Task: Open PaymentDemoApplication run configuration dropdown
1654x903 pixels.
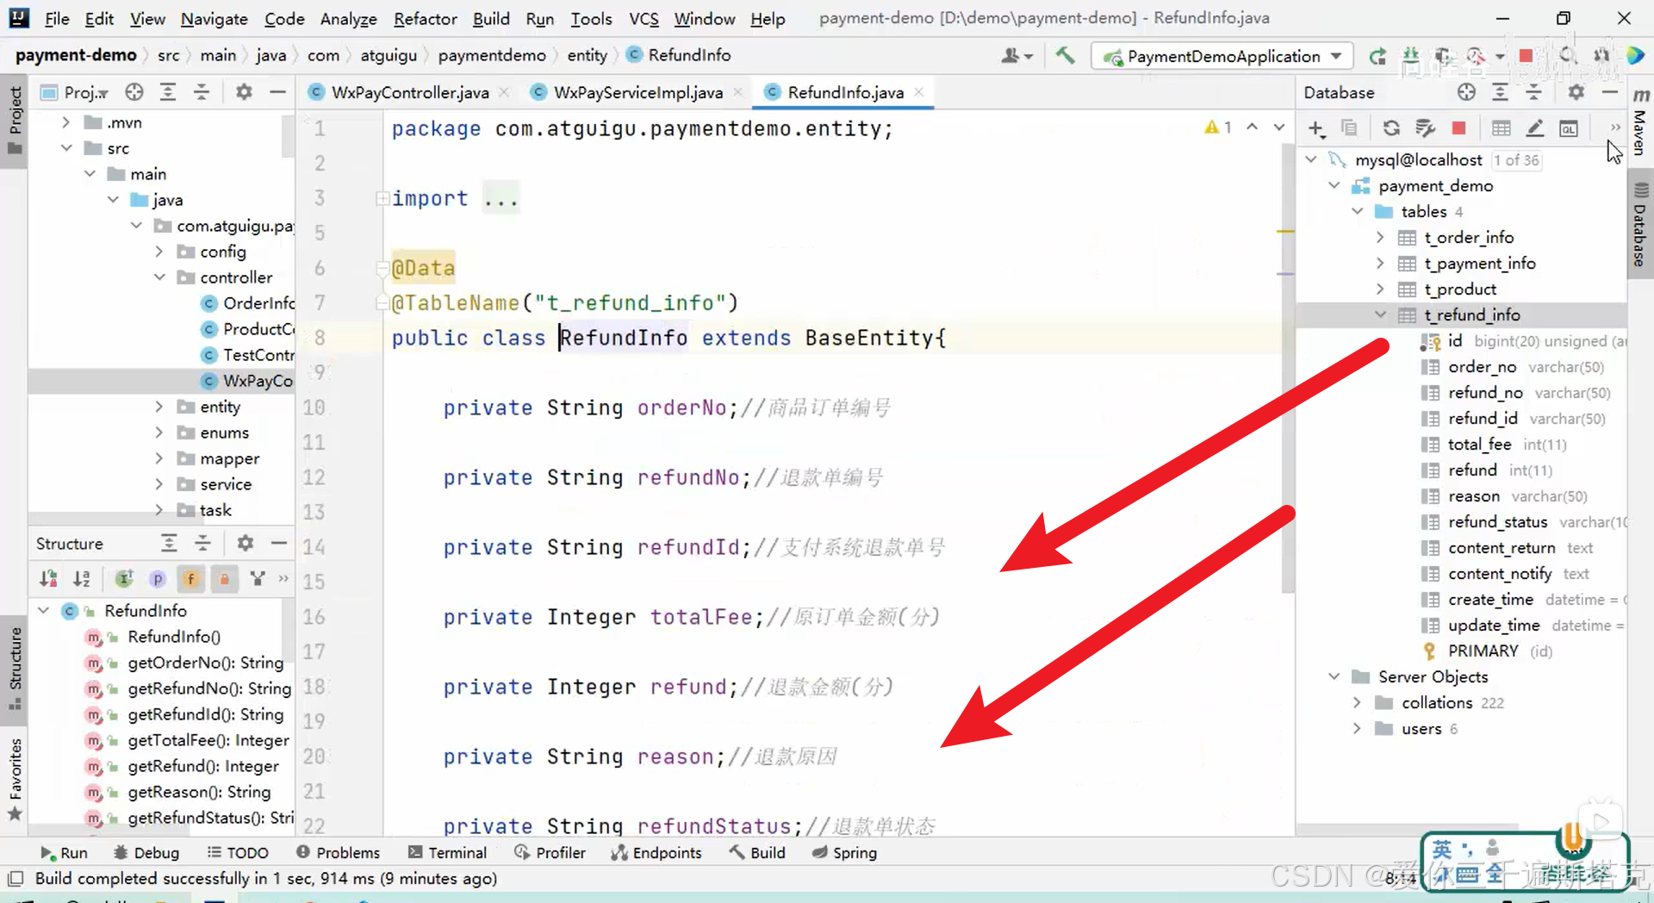Action: point(1222,56)
